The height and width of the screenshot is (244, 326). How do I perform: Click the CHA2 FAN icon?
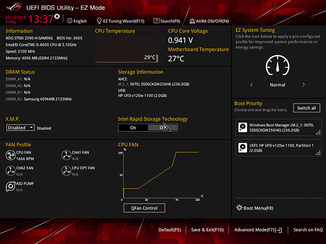10,171
